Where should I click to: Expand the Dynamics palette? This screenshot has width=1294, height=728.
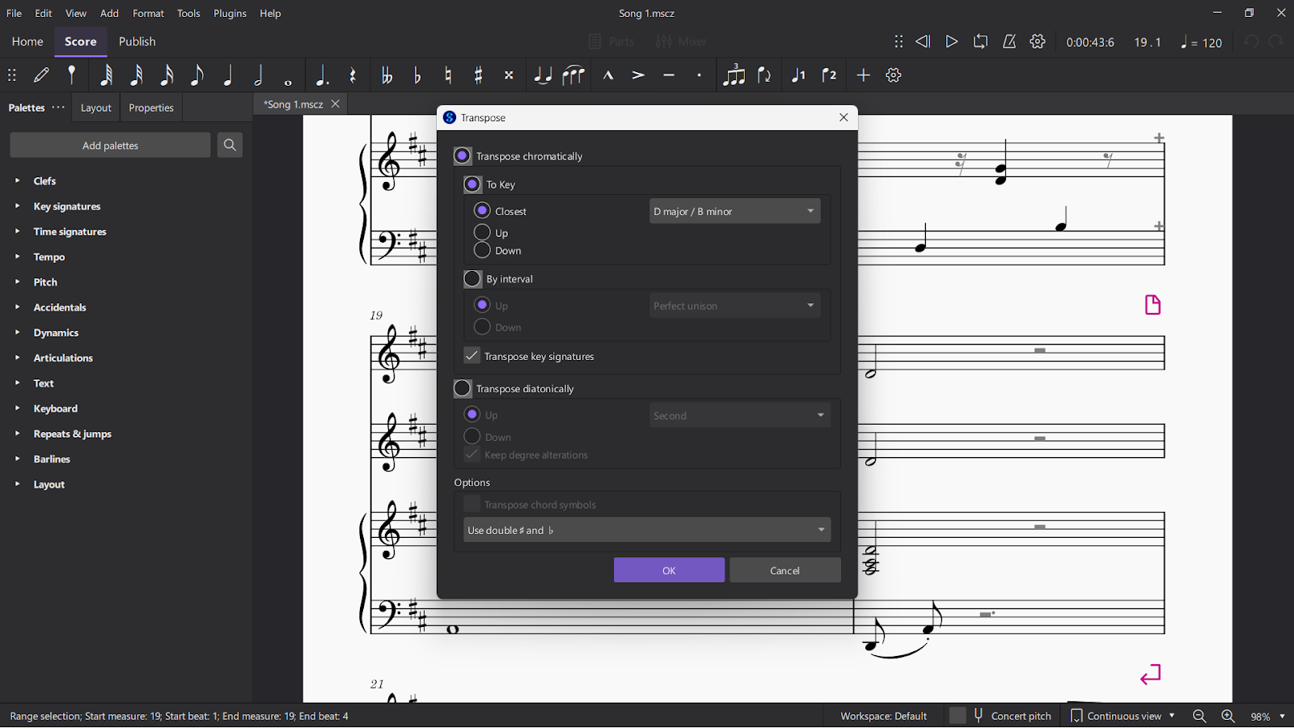(x=17, y=332)
